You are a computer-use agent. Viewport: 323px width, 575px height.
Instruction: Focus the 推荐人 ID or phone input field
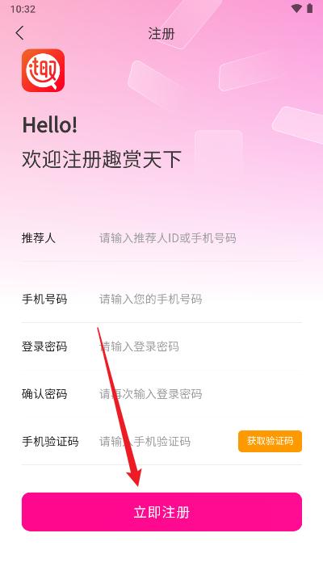tap(199, 238)
